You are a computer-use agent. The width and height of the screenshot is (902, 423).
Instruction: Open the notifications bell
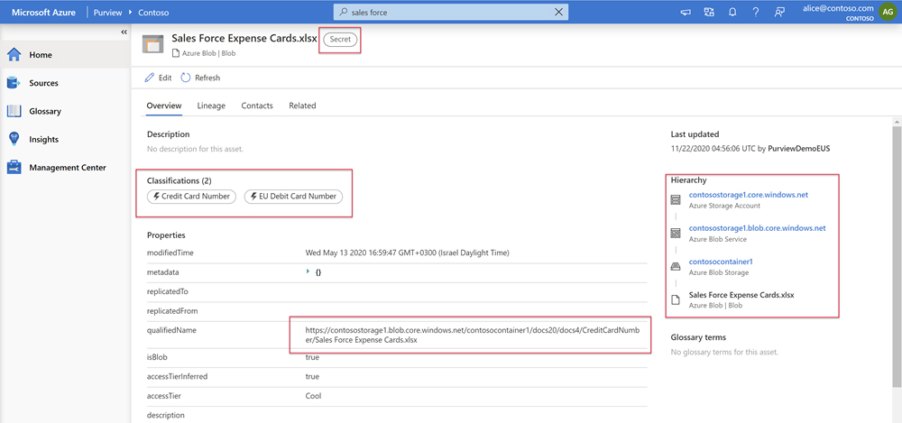point(732,12)
